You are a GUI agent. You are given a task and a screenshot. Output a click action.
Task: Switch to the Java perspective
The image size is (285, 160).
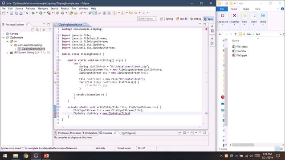(208, 19)
